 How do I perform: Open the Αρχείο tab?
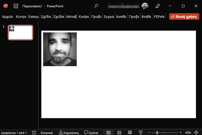pyautogui.click(x=8, y=17)
